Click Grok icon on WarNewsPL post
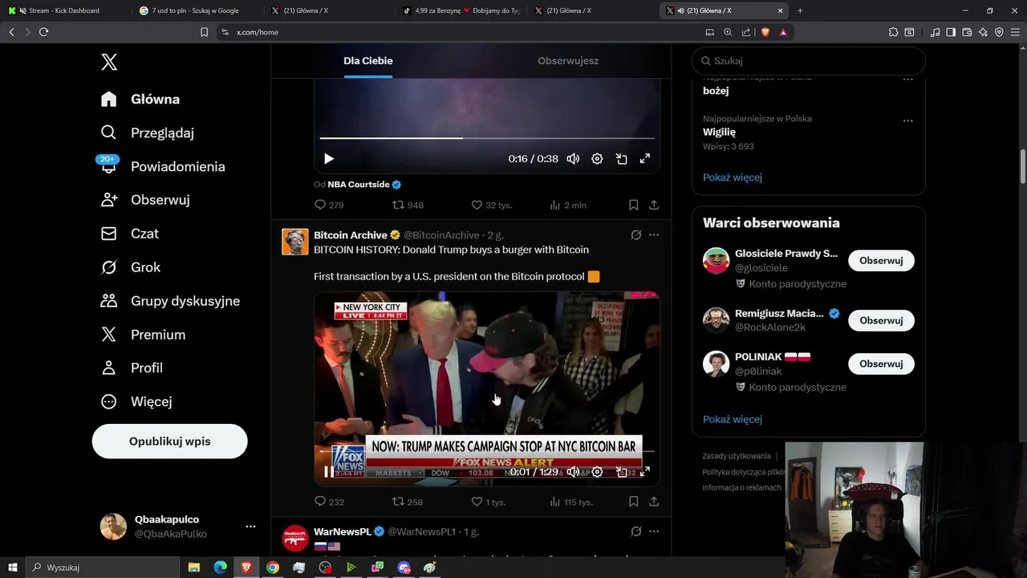This screenshot has width=1027, height=578. (x=635, y=531)
